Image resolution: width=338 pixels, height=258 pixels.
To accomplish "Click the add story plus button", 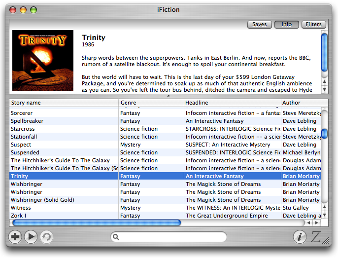I will click(x=15, y=237).
